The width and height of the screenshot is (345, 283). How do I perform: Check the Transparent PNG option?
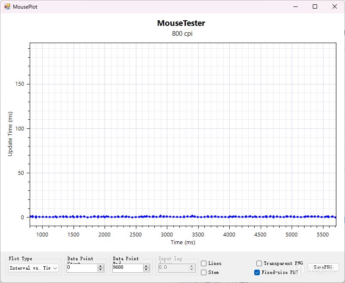(259, 263)
